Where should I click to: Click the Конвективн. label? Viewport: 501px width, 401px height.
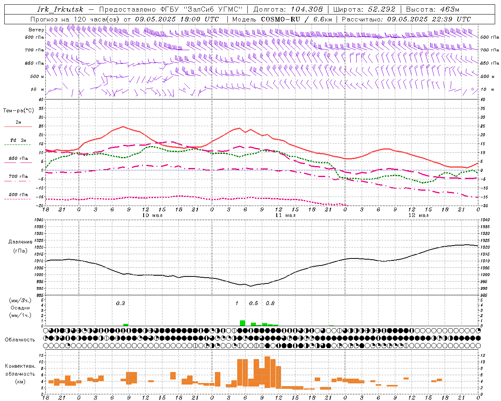tap(20, 366)
